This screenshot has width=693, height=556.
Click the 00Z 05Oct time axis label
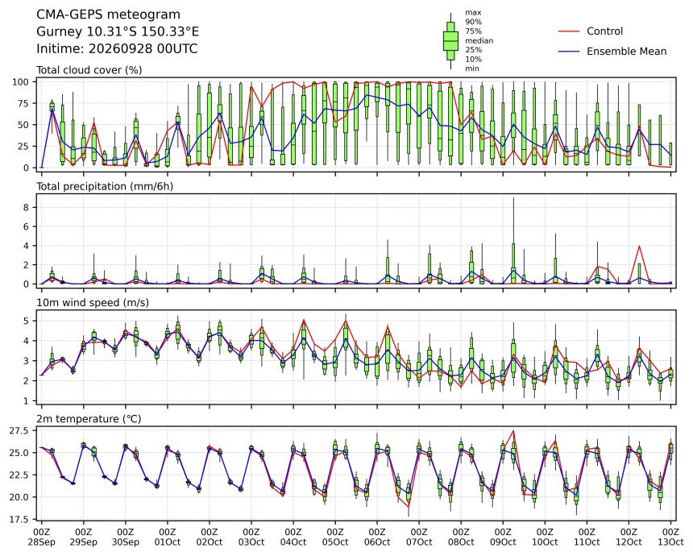pyautogui.click(x=335, y=537)
